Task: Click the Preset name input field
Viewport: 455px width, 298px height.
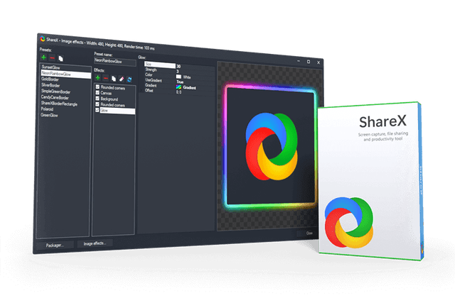Action: (115, 62)
